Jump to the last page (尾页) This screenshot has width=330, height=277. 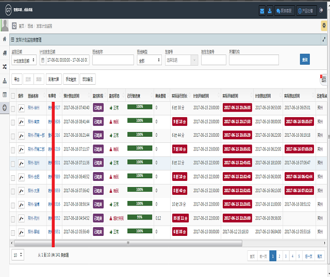pos(320,255)
